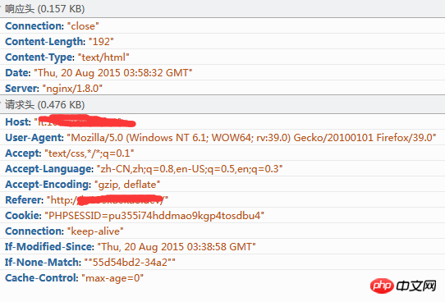Viewport: 445px width, 302px height.
Task: Select the Connection "keep-alive" row
Action: point(222,231)
